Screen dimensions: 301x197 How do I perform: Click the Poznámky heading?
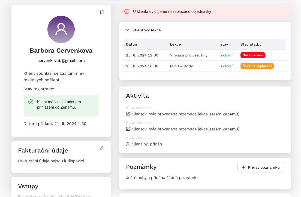tap(141, 167)
